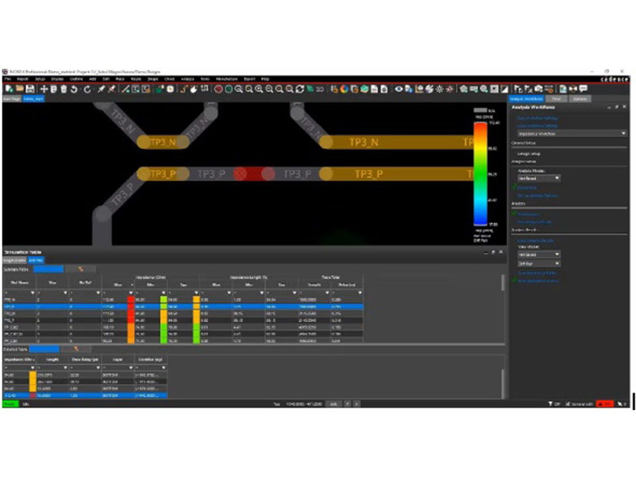Click the 3D view toolbar icon
This screenshot has width=636, height=477.
tap(319, 89)
